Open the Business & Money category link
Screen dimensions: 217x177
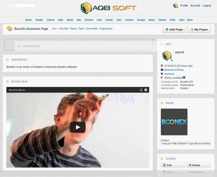(x=174, y=70)
